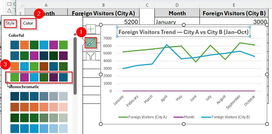This screenshot has width=272, height=134.
Task: Click the Month header cell in column D
Action: [177, 13]
